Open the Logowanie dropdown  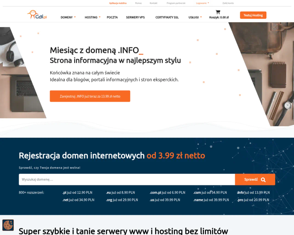tap(202, 3)
